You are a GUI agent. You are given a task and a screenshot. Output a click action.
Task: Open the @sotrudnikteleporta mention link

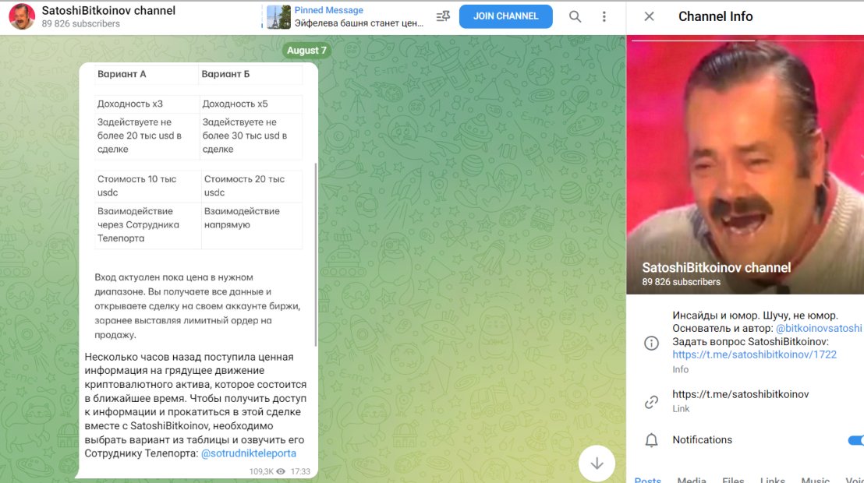pos(249,453)
